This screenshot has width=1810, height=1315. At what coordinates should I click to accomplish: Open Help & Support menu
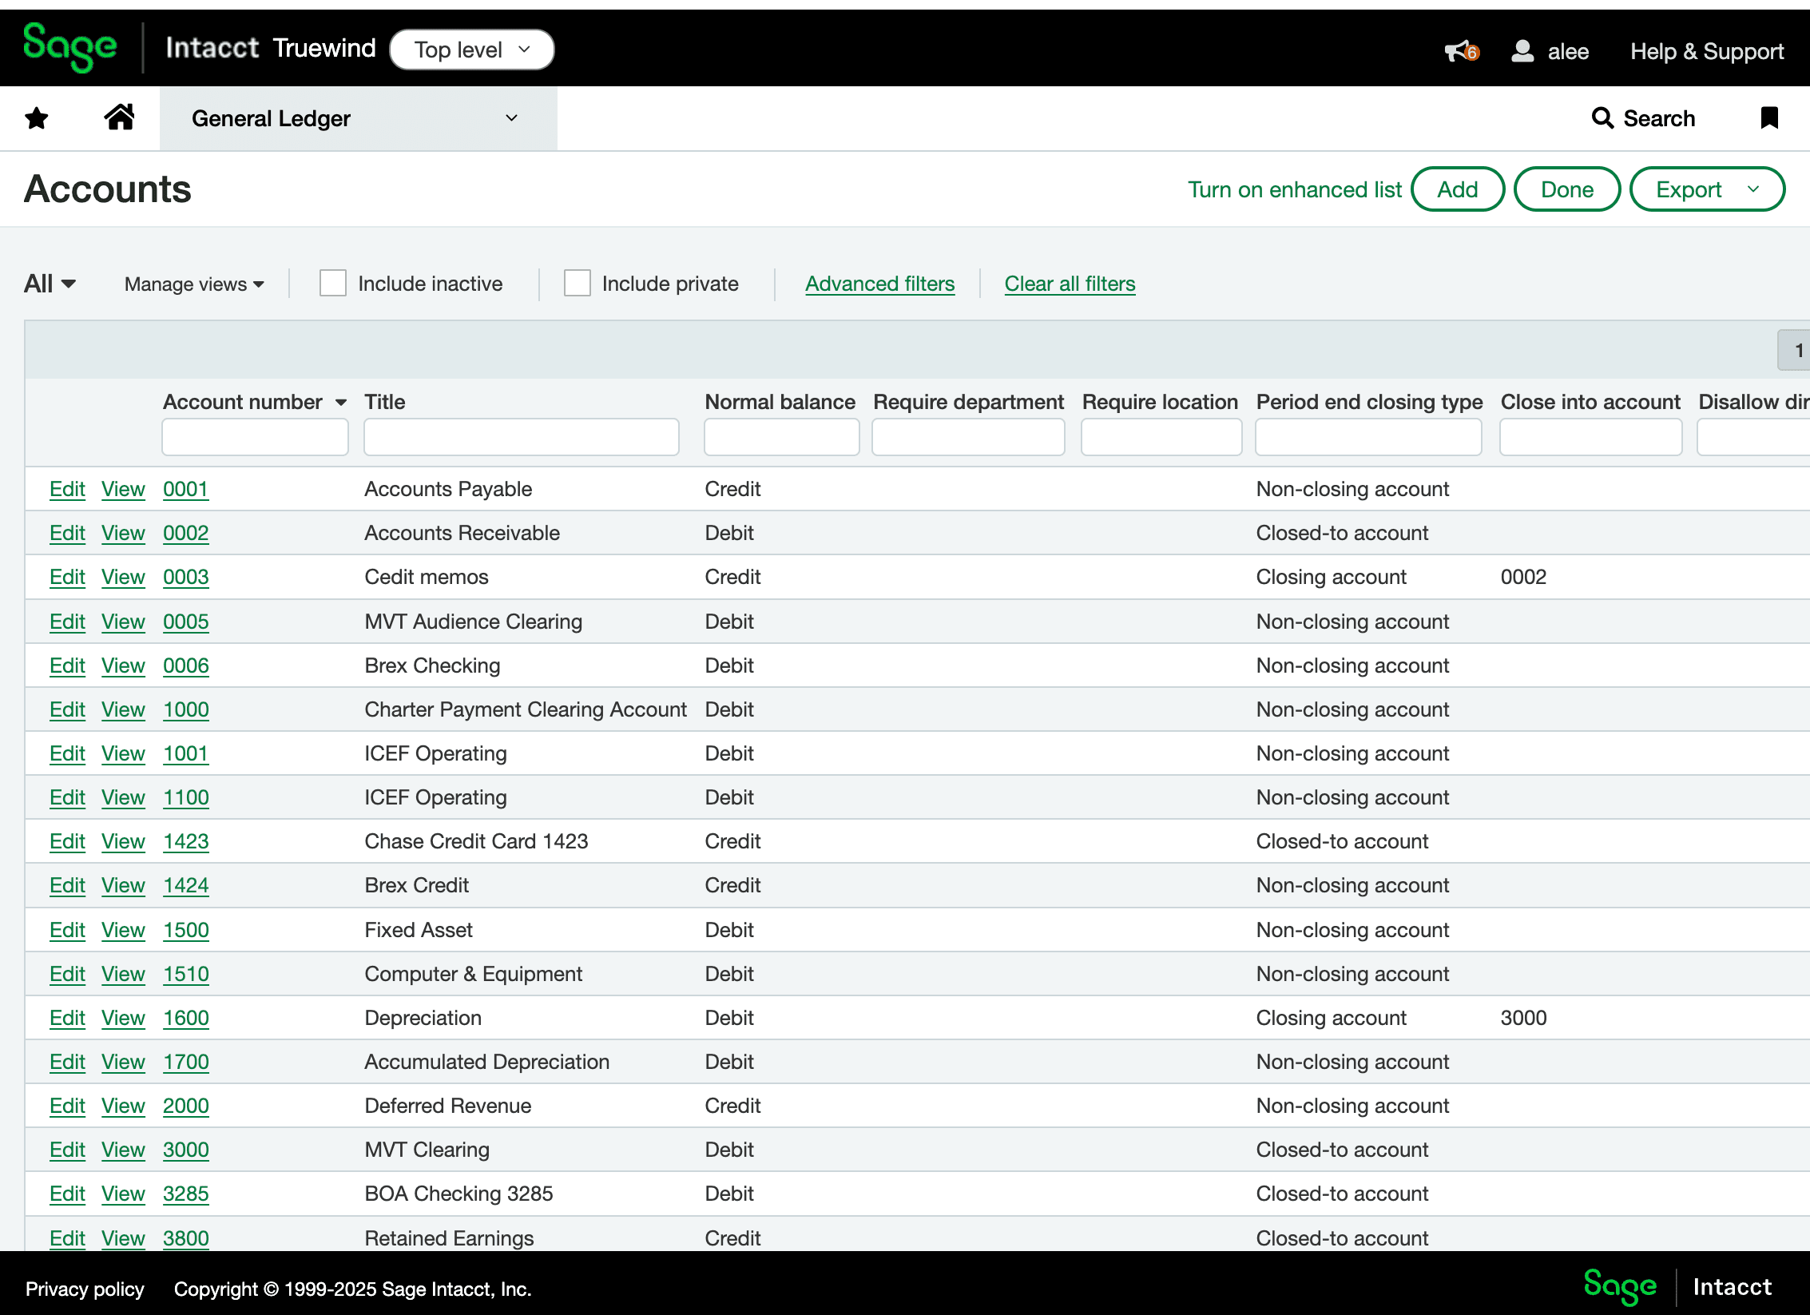tap(1707, 51)
